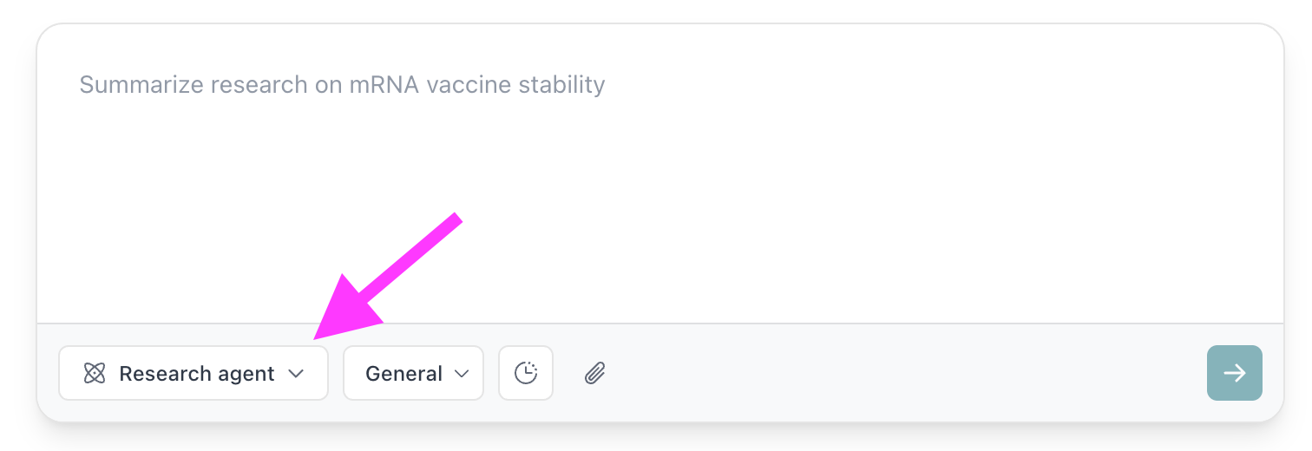The image size is (1312, 451).
Task: Open the agent type picker
Action: (194, 374)
